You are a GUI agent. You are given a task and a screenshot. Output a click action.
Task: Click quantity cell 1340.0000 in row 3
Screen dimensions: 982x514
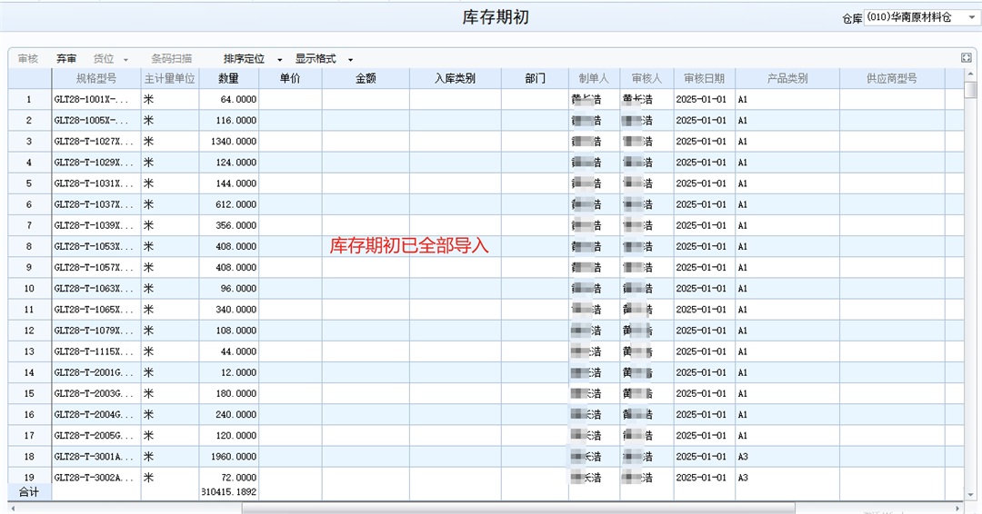tap(228, 142)
